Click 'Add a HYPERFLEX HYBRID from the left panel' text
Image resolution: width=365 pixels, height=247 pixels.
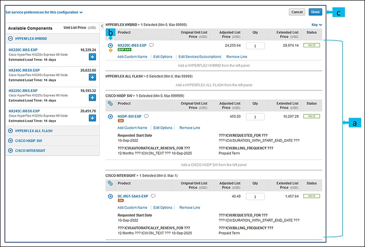[x=214, y=65]
